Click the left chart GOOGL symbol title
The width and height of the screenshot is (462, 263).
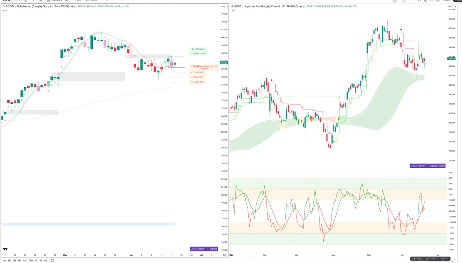pyautogui.click(x=38, y=7)
